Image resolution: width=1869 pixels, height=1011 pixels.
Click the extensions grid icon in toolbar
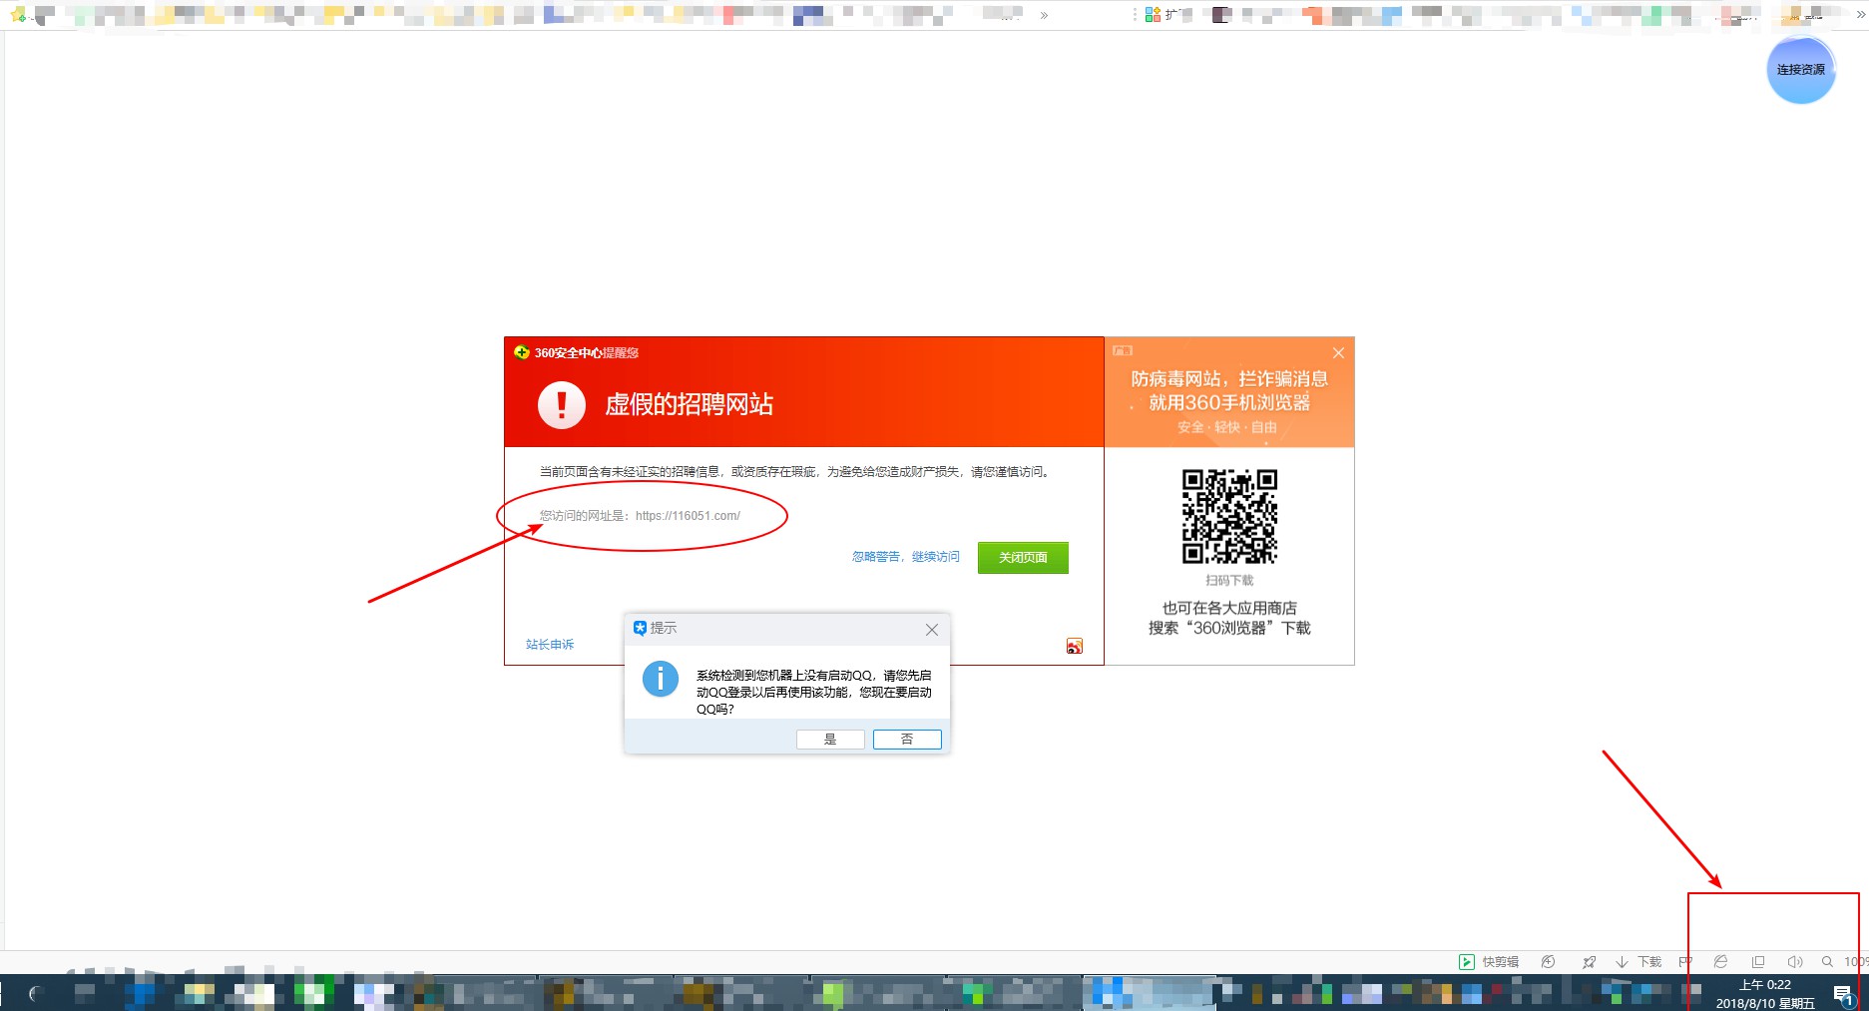click(x=1153, y=14)
